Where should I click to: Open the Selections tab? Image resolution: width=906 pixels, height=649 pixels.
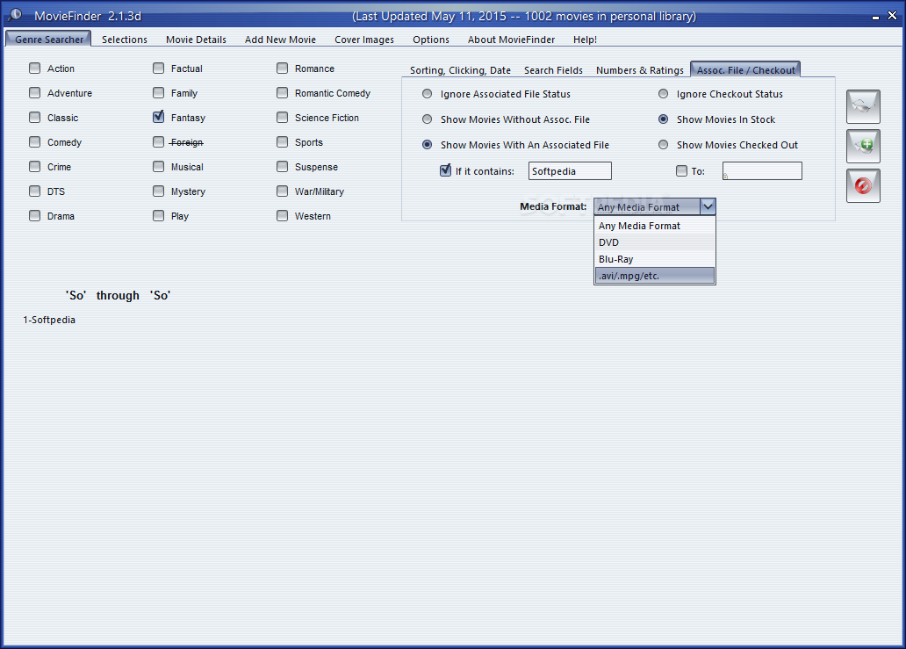(125, 40)
